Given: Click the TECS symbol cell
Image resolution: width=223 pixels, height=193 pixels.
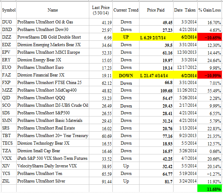Looking at the screenshot, I should [9, 143].
